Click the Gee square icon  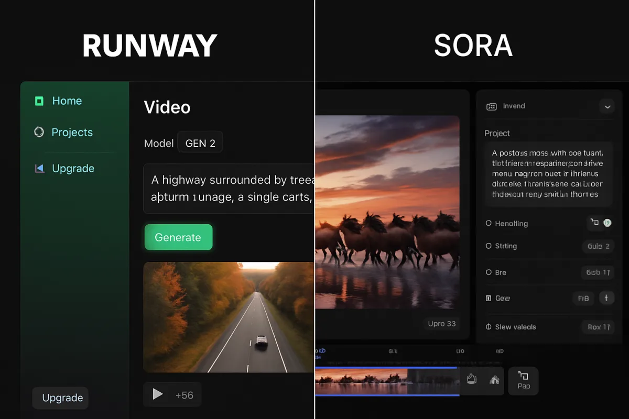pyautogui.click(x=489, y=298)
